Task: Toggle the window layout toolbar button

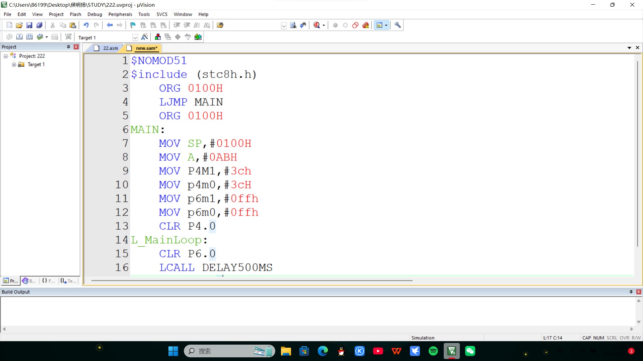Action: [379, 25]
